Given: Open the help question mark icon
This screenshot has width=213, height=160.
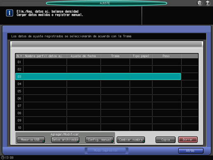Looking at the screenshot, I should (208, 3).
